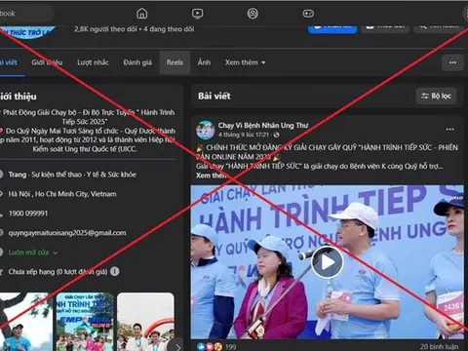This screenshot has width=468, height=351.
Task: Click the quyngaymaituoisang2025@gmail.com email
Action: pyautogui.click(x=67, y=233)
